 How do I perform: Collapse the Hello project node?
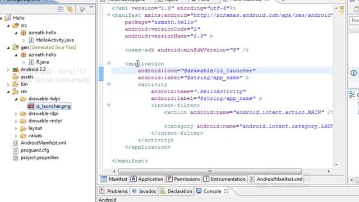(x=1, y=18)
